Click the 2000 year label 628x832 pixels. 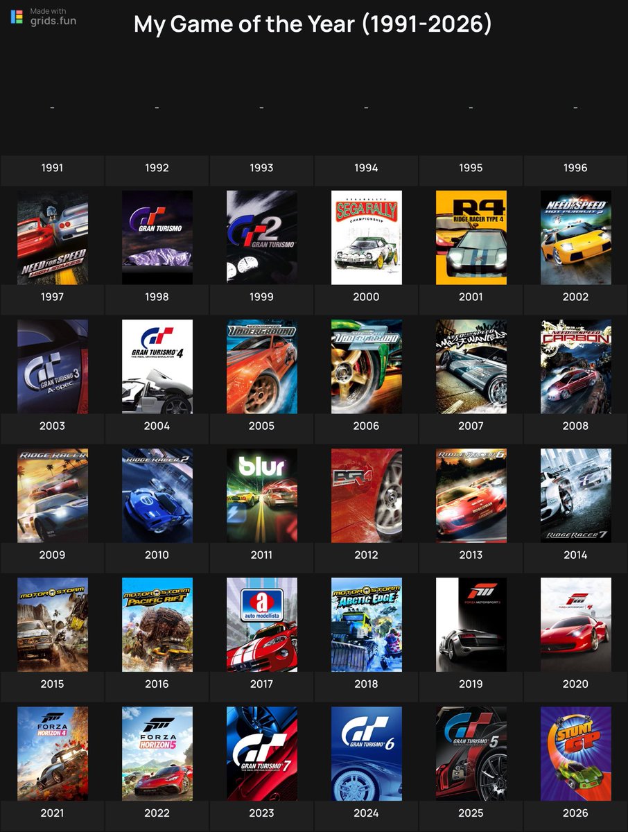[x=367, y=297]
